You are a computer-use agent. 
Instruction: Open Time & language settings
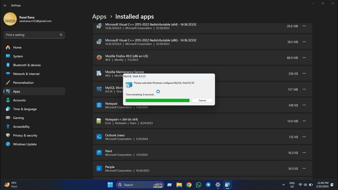34,109
